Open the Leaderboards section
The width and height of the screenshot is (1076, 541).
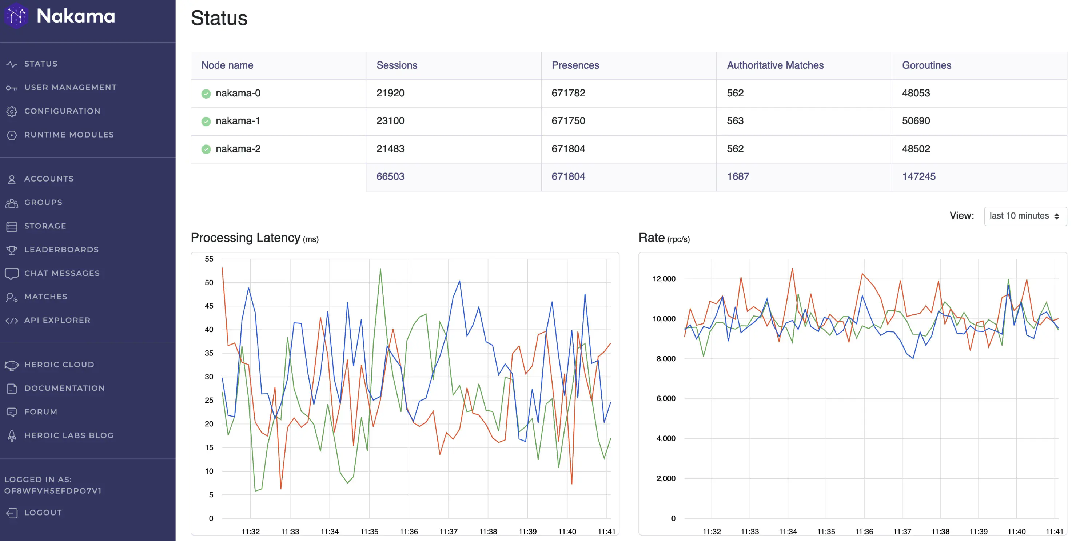coord(61,250)
